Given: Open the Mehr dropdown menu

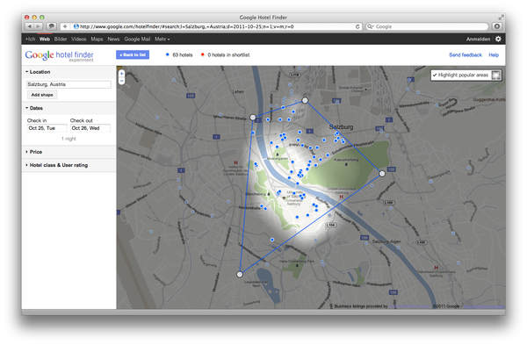Looking at the screenshot, I should click(x=162, y=39).
